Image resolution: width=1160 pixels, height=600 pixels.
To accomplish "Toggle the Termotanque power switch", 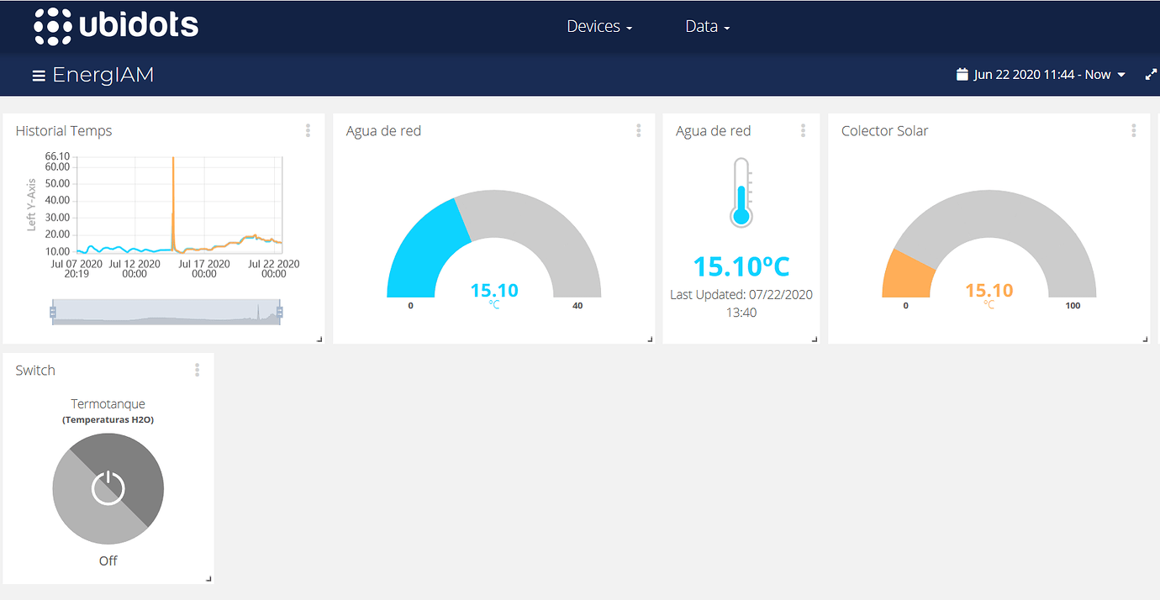I will (108, 488).
